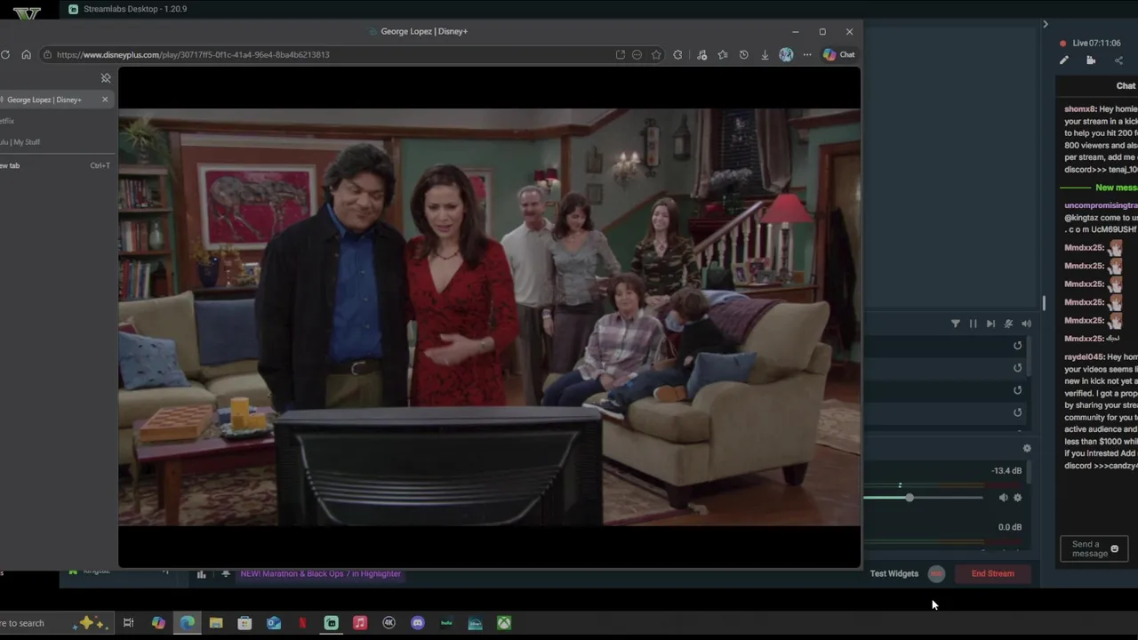
Task: Jump to New messages in chat
Action: tap(1116, 188)
